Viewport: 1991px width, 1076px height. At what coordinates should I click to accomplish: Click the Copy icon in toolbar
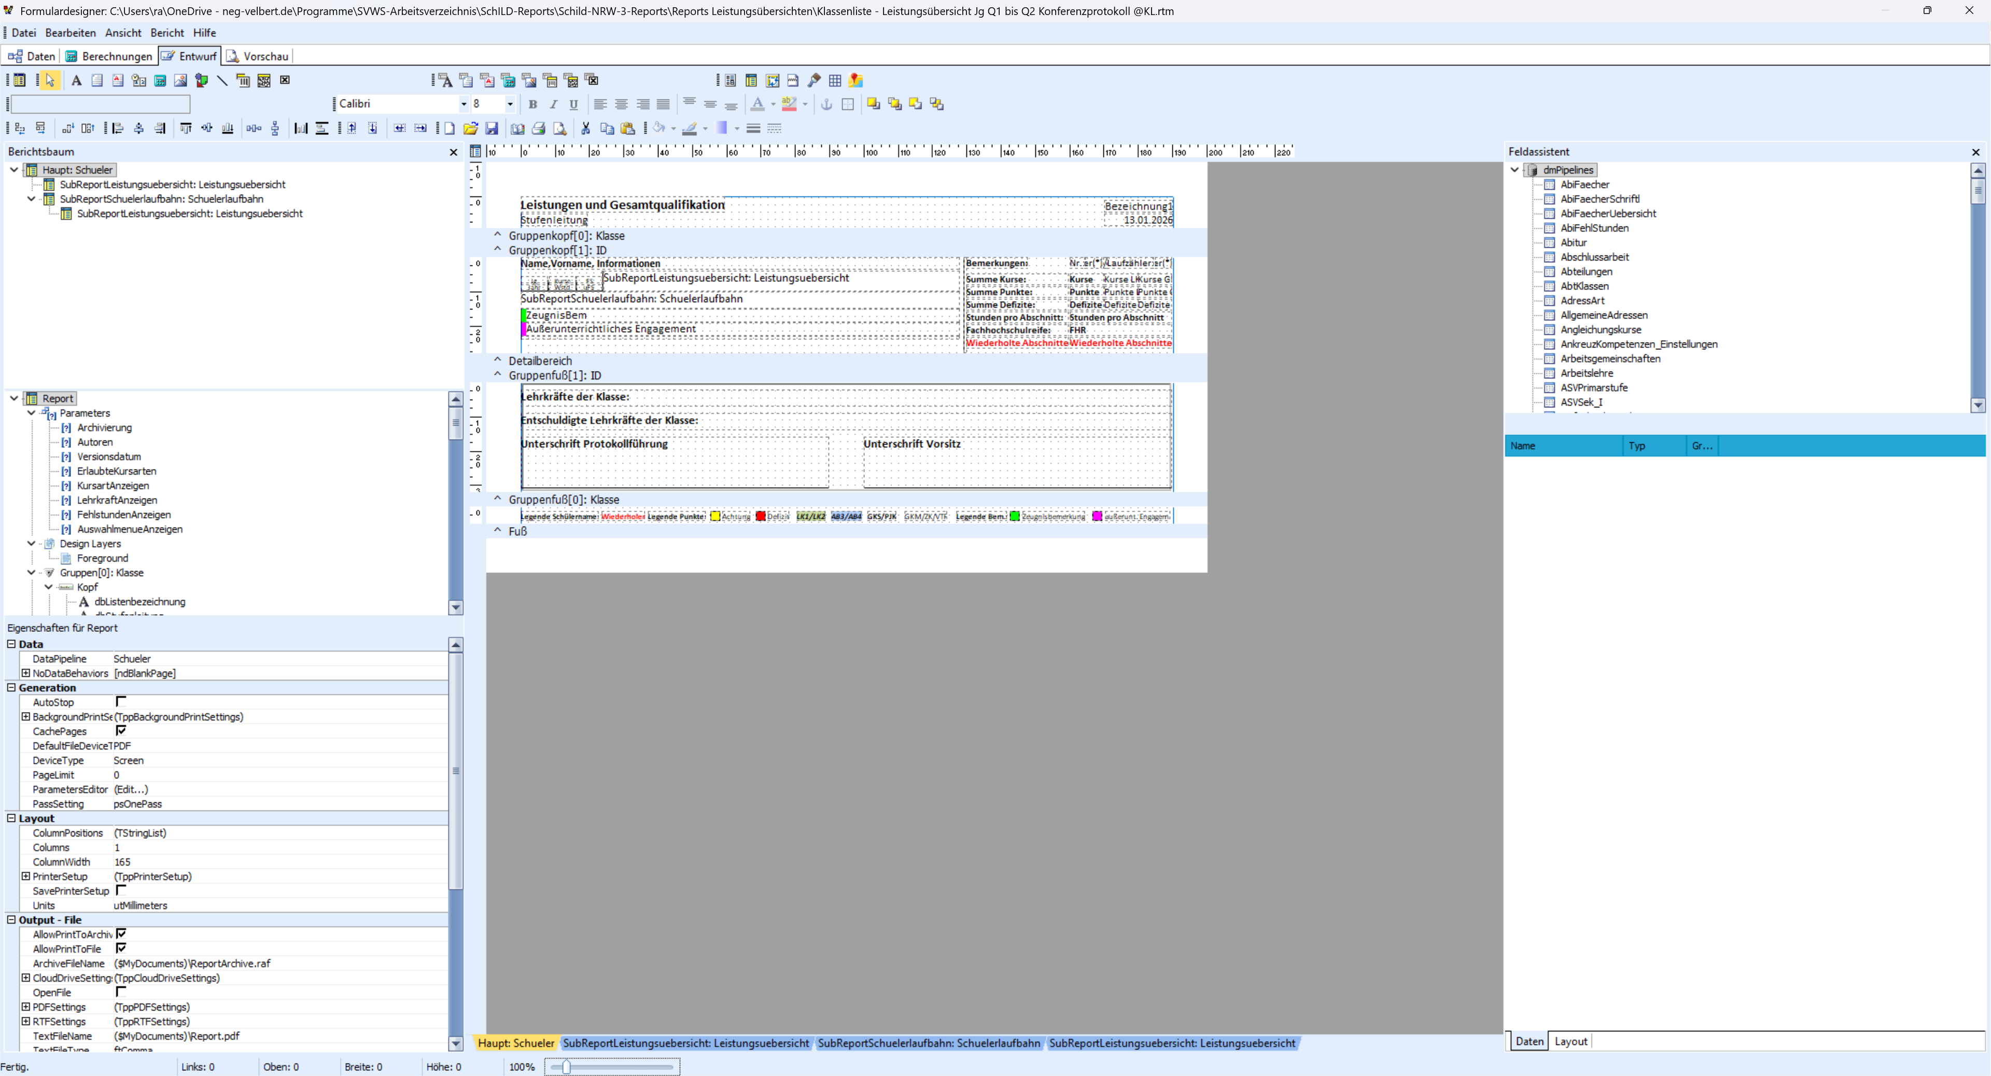tap(607, 129)
